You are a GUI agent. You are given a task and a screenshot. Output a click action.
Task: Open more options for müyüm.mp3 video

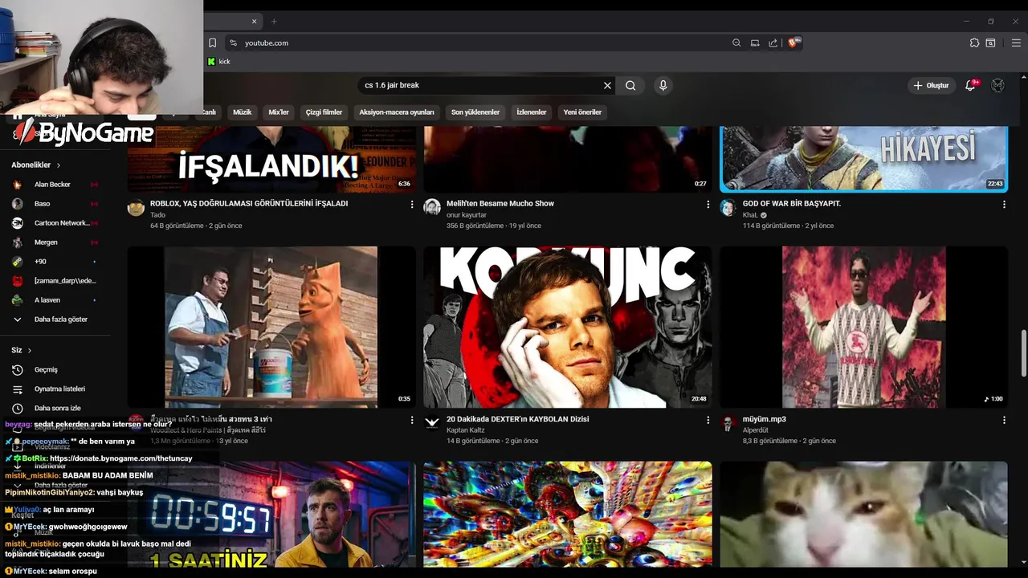coord(1004,420)
